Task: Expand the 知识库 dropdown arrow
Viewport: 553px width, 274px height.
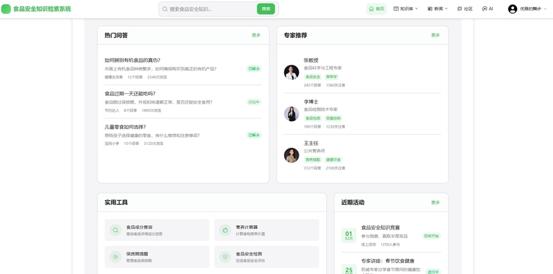Action: [x=417, y=9]
